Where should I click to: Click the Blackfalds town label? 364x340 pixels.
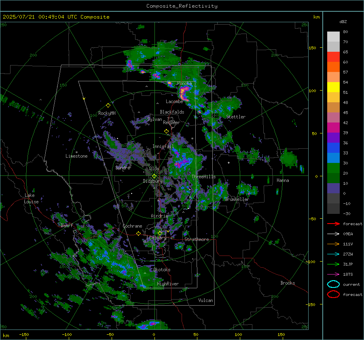(x=172, y=112)
